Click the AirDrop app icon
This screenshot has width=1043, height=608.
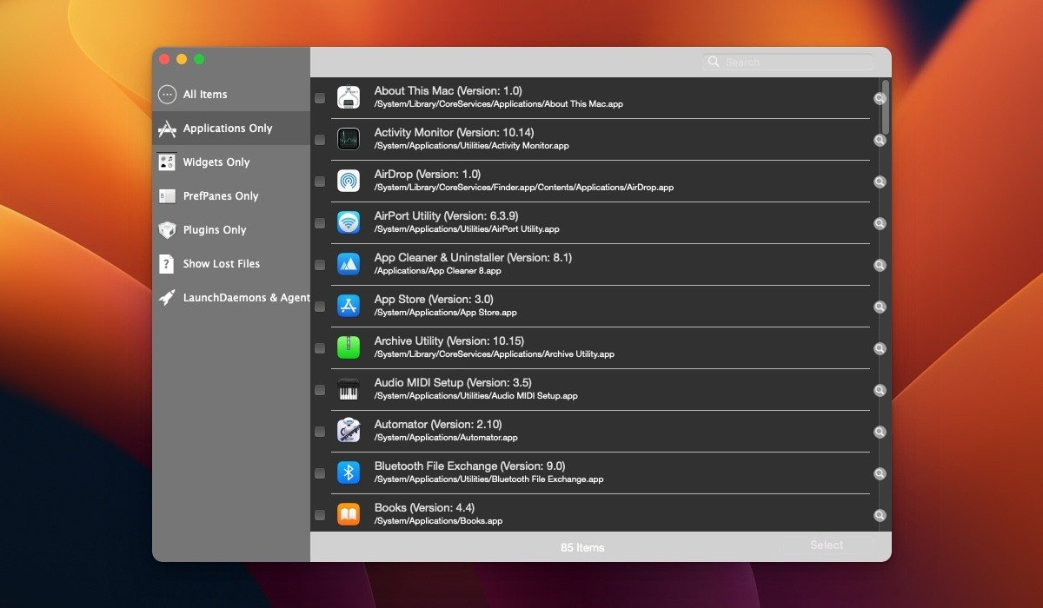coord(349,181)
